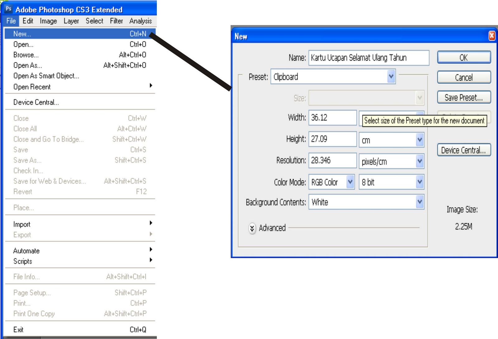Open the 8 bit depth dropdown

pos(391,182)
